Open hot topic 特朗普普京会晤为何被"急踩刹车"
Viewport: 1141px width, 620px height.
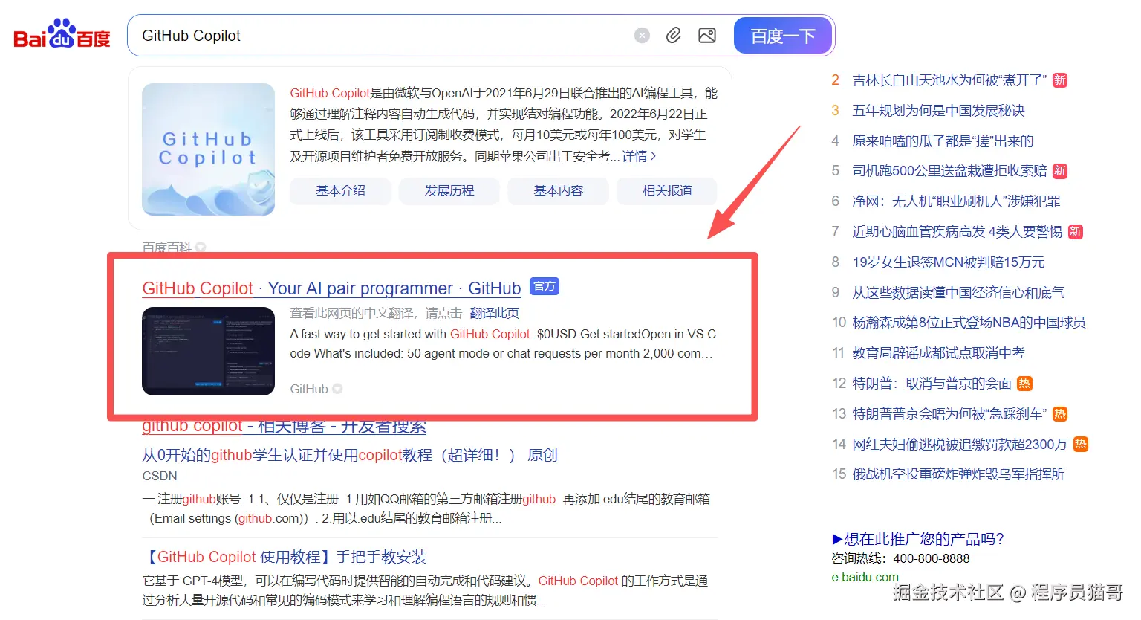click(x=949, y=414)
